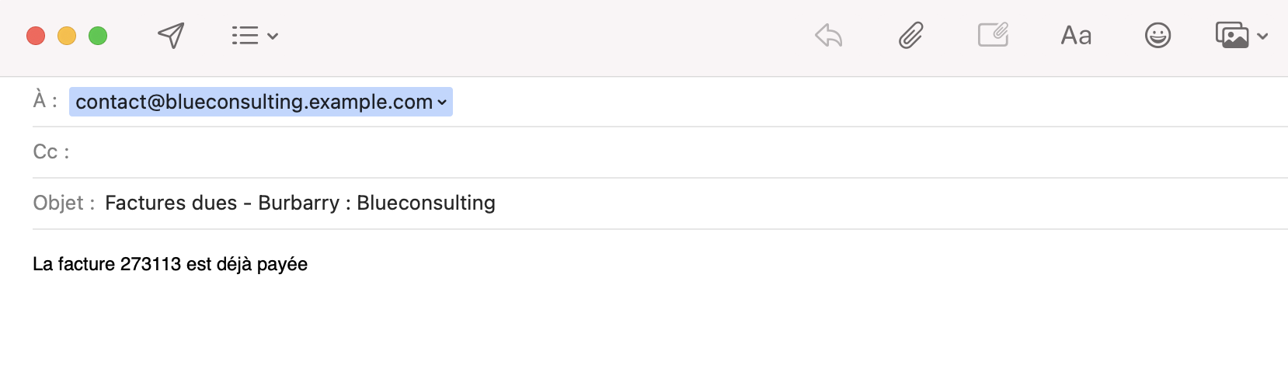This screenshot has width=1288, height=379.
Task: Place cursor in the message body text
Action: pos(170,264)
